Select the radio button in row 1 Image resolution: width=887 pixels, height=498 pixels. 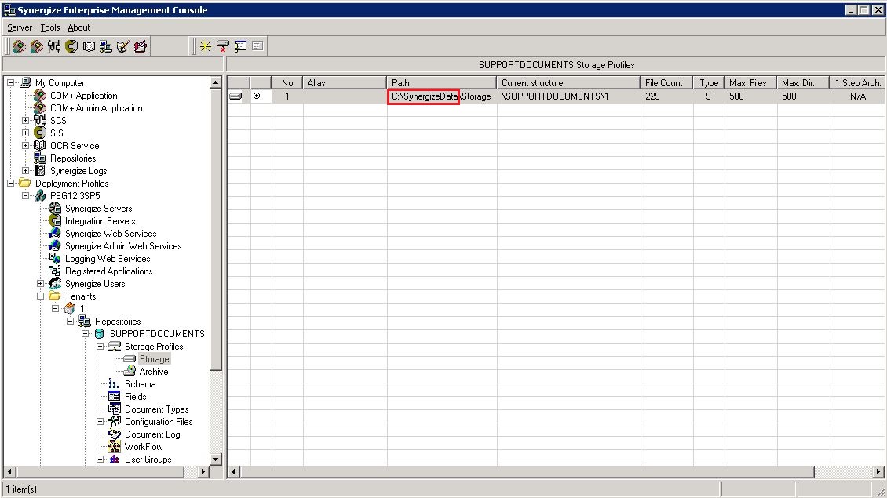[257, 96]
